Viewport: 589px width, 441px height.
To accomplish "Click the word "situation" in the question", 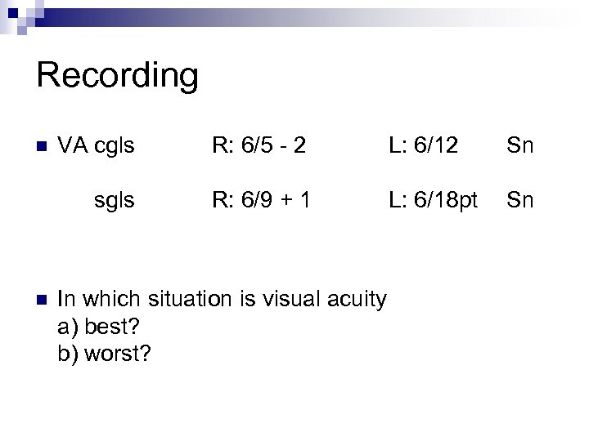I will [196, 299].
